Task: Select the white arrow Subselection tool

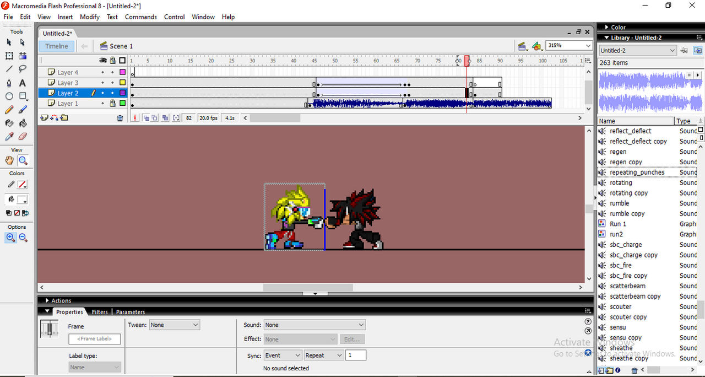Action: pyautogui.click(x=23, y=42)
